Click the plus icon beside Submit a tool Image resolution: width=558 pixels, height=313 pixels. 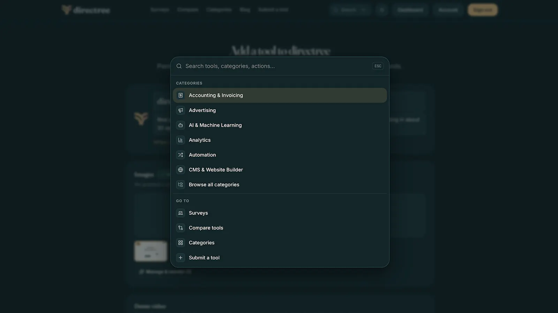point(181,258)
